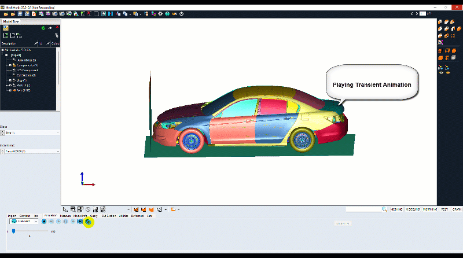
Task: Open the Measure tab
Action: click(65, 215)
